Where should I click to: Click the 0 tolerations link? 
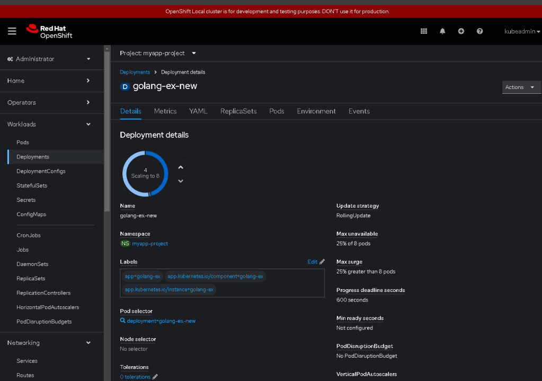135,377
